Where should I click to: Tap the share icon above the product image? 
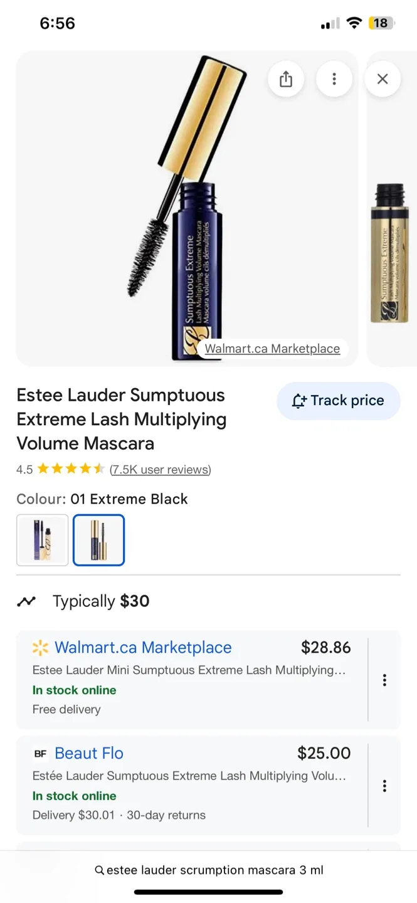[x=286, y=79]
